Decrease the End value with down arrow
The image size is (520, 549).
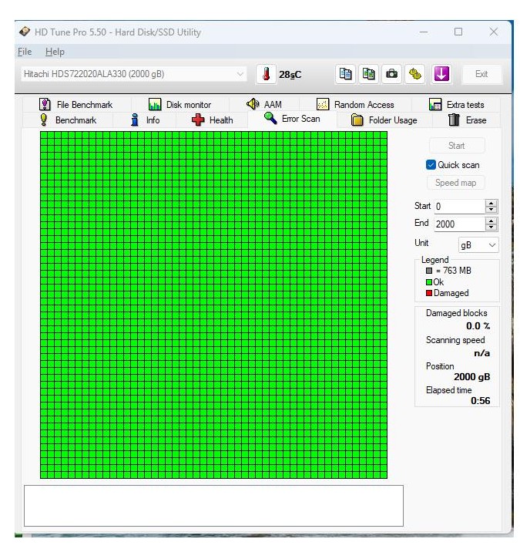[x=491, y=227]
